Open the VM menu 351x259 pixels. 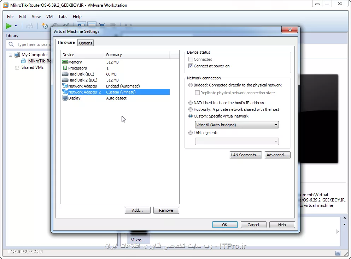pyautogui.click(x=49, y=17)
